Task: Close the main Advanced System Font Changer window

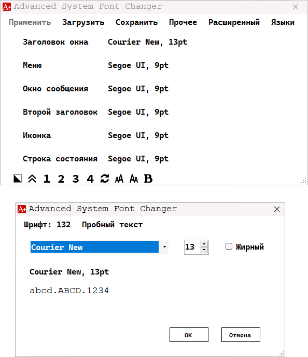Action: 296,7
